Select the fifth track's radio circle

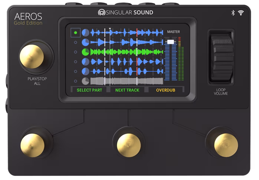coord(75,71)
